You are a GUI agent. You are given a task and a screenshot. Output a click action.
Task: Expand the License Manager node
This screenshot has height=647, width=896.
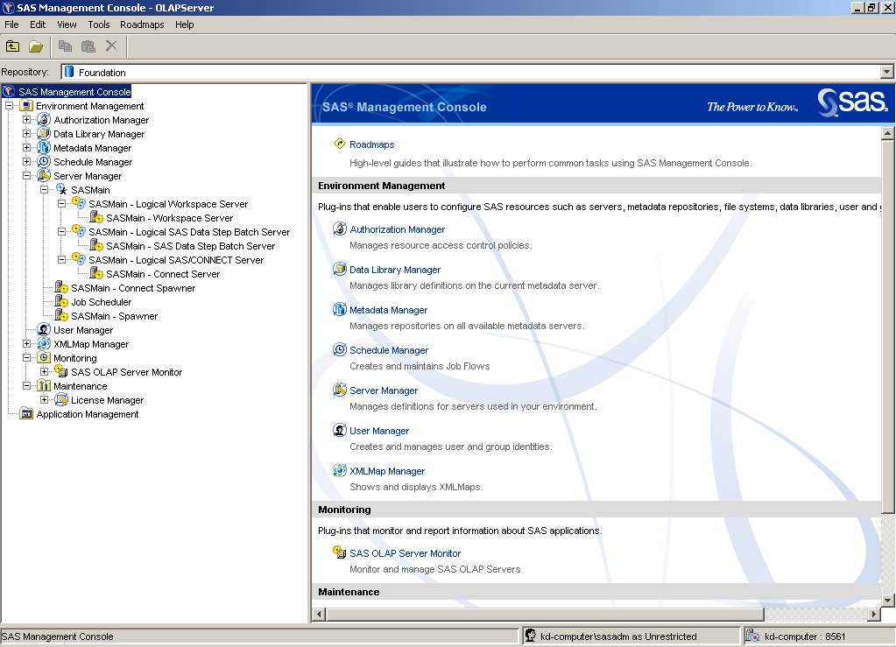coord(44,400)
